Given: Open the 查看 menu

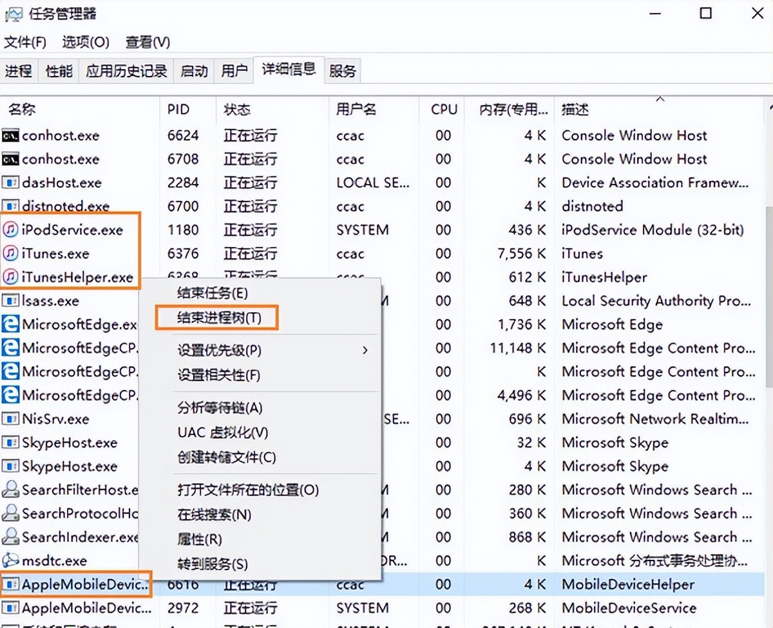Looking at the screenshot, I should tap(147, 42).
